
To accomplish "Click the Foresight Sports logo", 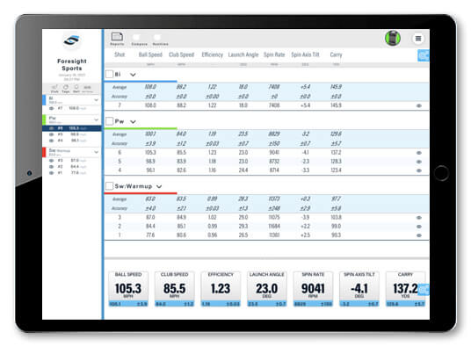I will pos(71,40).
